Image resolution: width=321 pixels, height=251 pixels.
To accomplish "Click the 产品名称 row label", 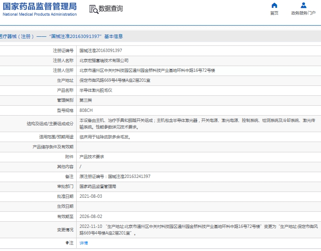I will click(x=65, y=90).
